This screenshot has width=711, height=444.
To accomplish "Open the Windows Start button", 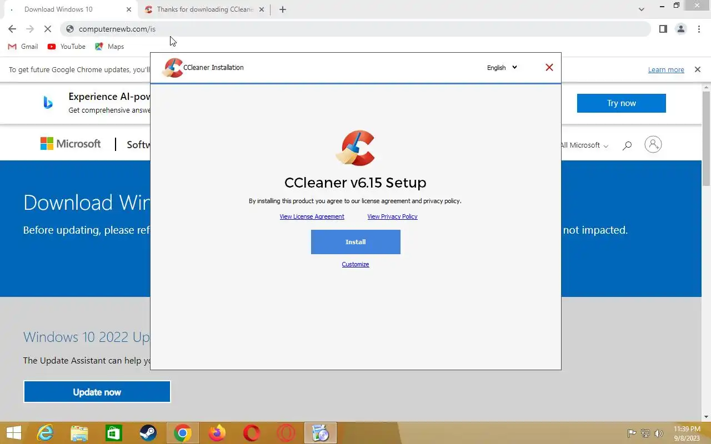I will [x=13, y=433].
